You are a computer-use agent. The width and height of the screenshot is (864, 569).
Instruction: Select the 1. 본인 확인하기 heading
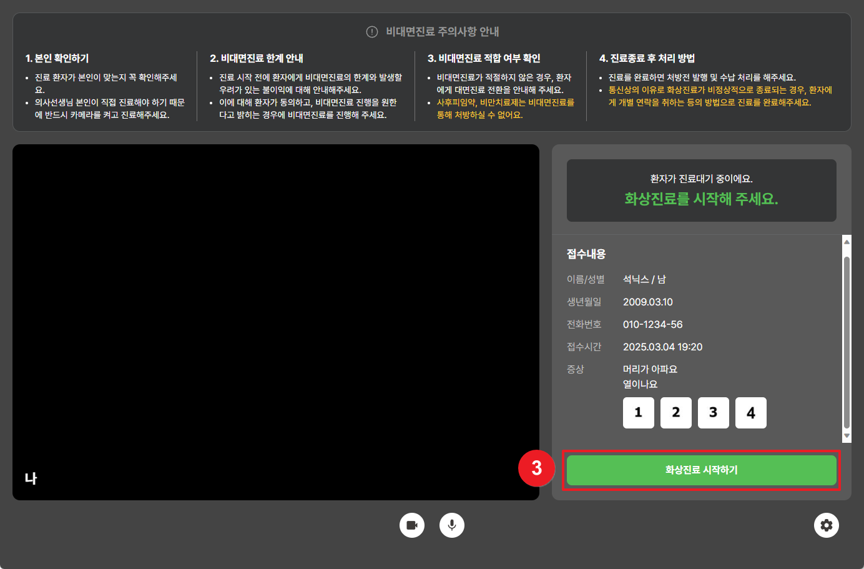pos(57,58)
